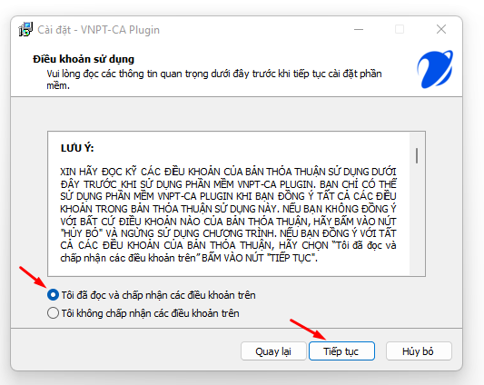Viewport: 484px width, 385px height.
Task: Click the title bar text "Cài đặt - VNPT-CA Plugin"
Action: (x=98, y=30)
